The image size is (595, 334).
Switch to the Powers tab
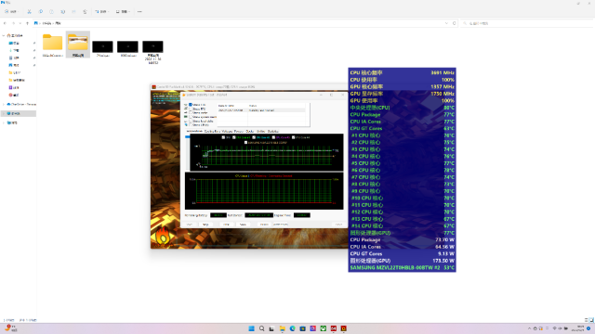(x=239, y=131)
